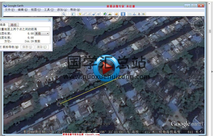Switch planets using the planet icon

point(116,14)
